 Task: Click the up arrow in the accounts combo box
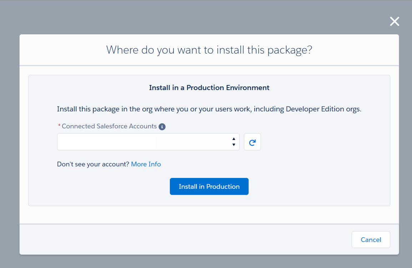233,139
